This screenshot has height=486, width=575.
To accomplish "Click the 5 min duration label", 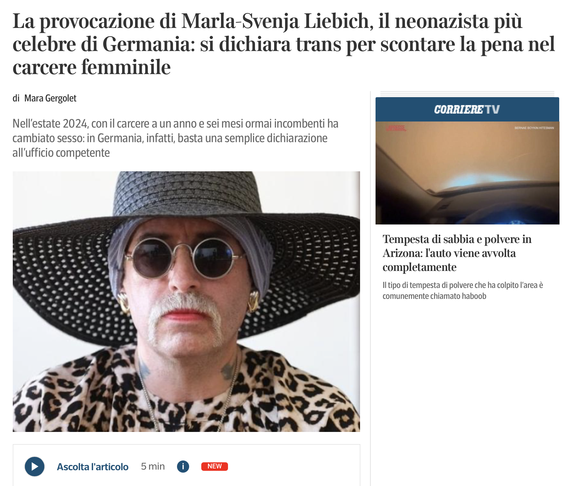I will click(153, 466).
